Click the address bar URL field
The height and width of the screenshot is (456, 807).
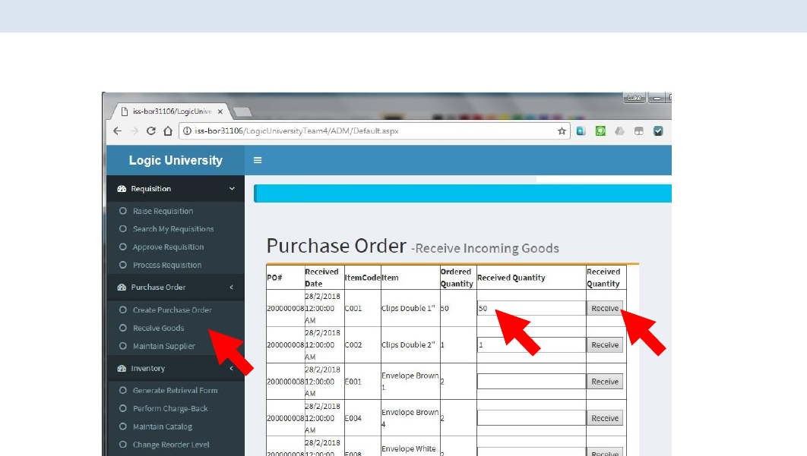point(374,131)
